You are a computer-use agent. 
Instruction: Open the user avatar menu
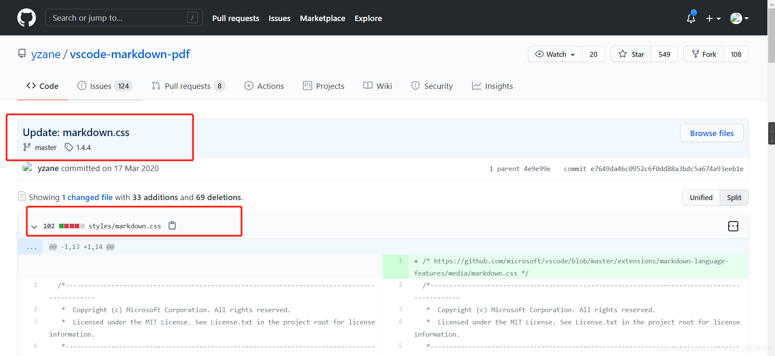pos(740,18)
